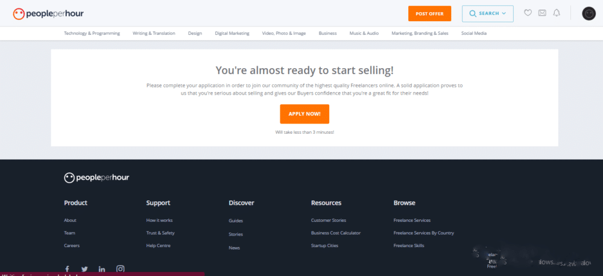This screenshot has height=276, width=603.
Task: Open the Twitter icon in footer
Action: 84,269
